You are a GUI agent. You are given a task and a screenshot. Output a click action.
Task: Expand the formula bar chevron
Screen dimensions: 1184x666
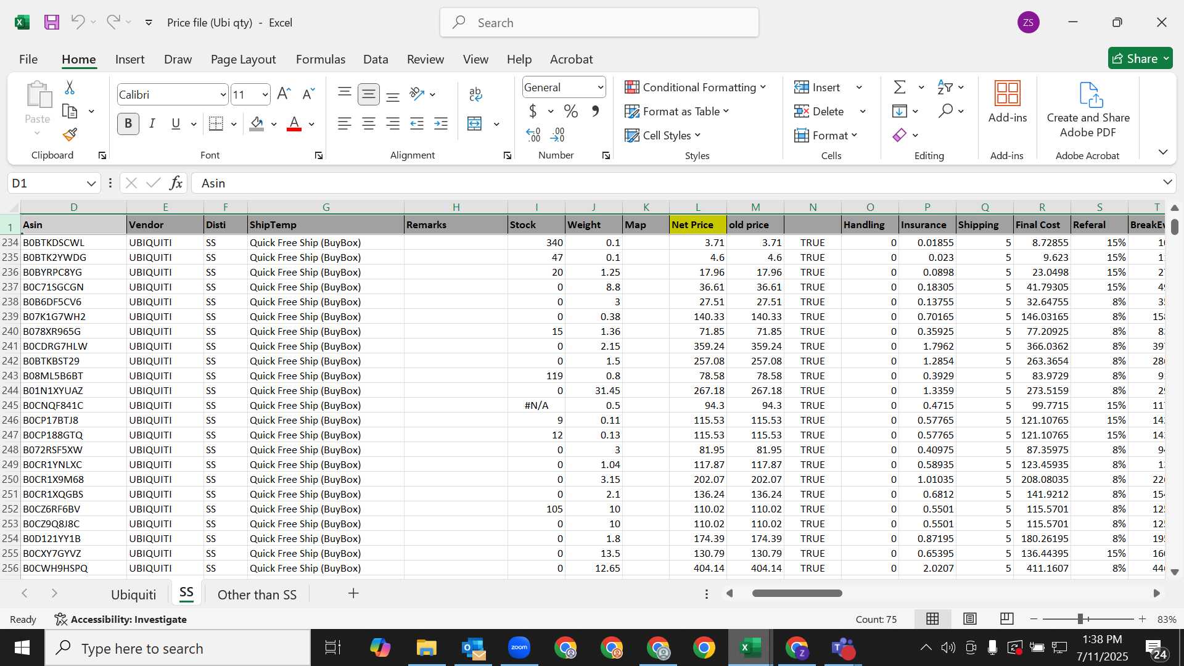(1167, 182)
